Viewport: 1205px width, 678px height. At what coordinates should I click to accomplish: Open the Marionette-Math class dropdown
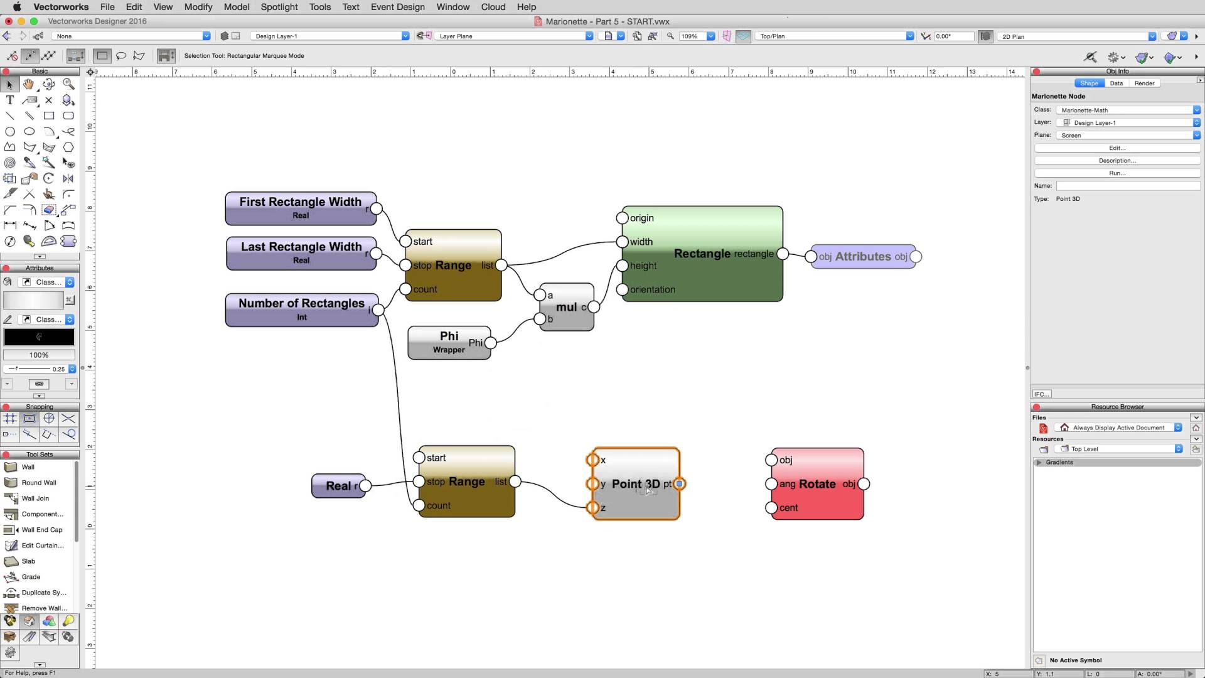point(1128,110)
